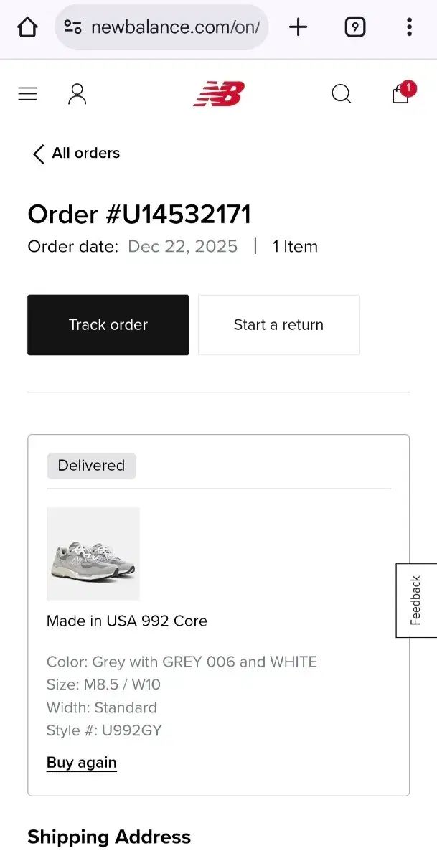This screenshot has width=437, height=861.
Task: Open the shopping cart with 1 item
Action: click(x=400, y=94)
